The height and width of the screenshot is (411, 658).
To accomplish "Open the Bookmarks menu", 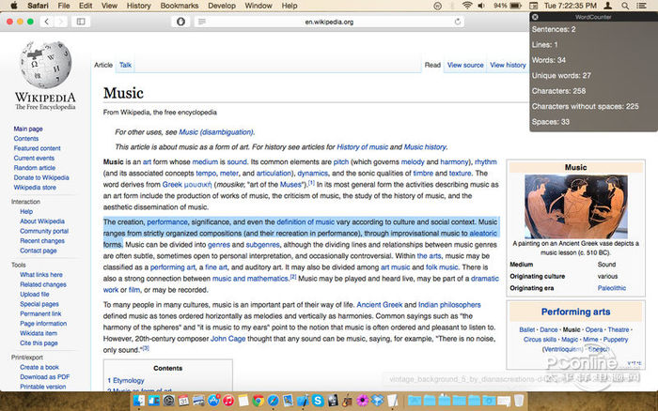I will 180,6.
